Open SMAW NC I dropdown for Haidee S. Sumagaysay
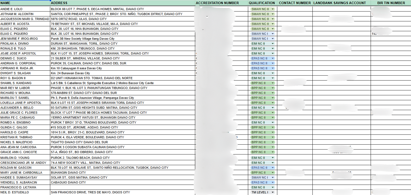The width and height of the screenshot is (411, 195). tap(273, 177)
